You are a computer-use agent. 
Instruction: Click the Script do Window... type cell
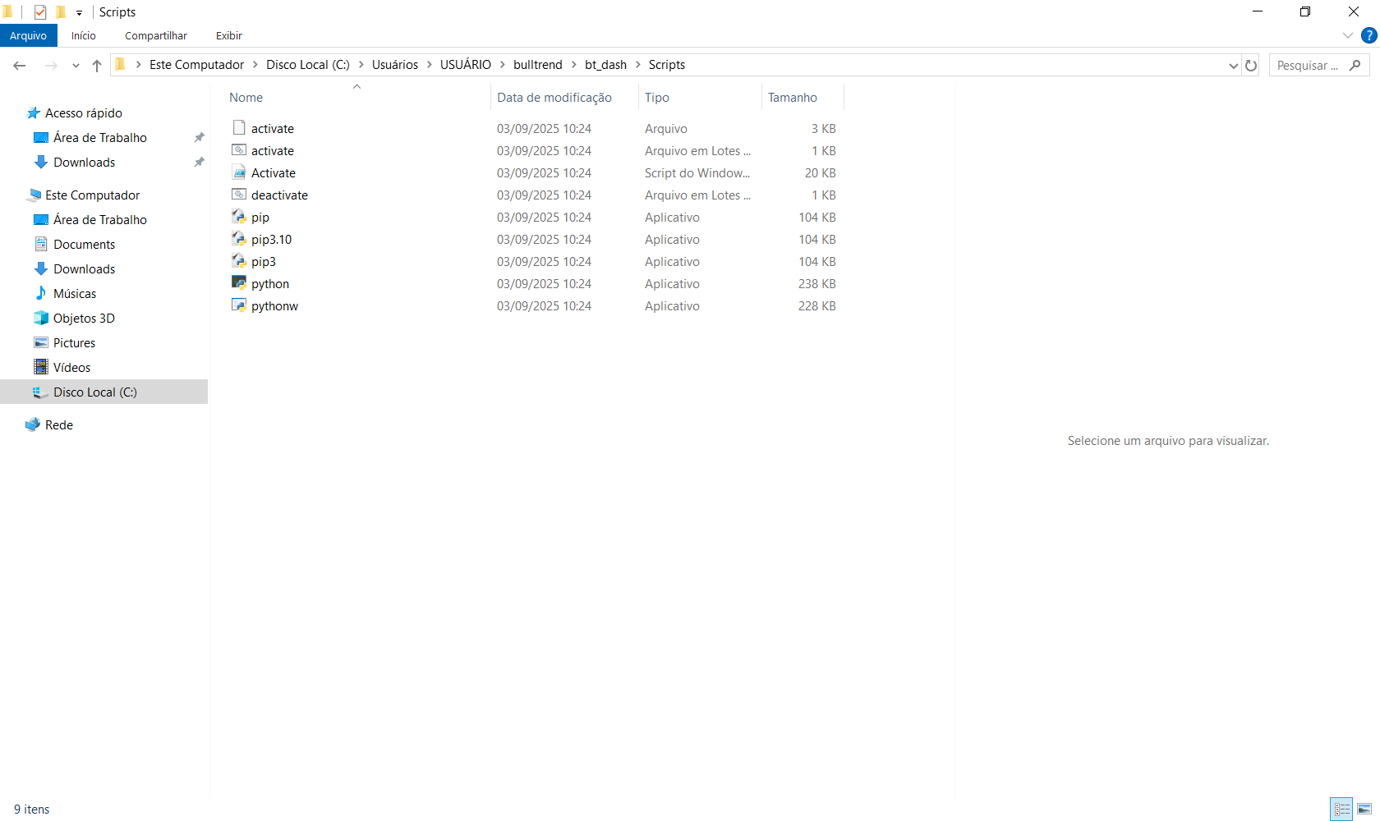click(x=697, y=173)
